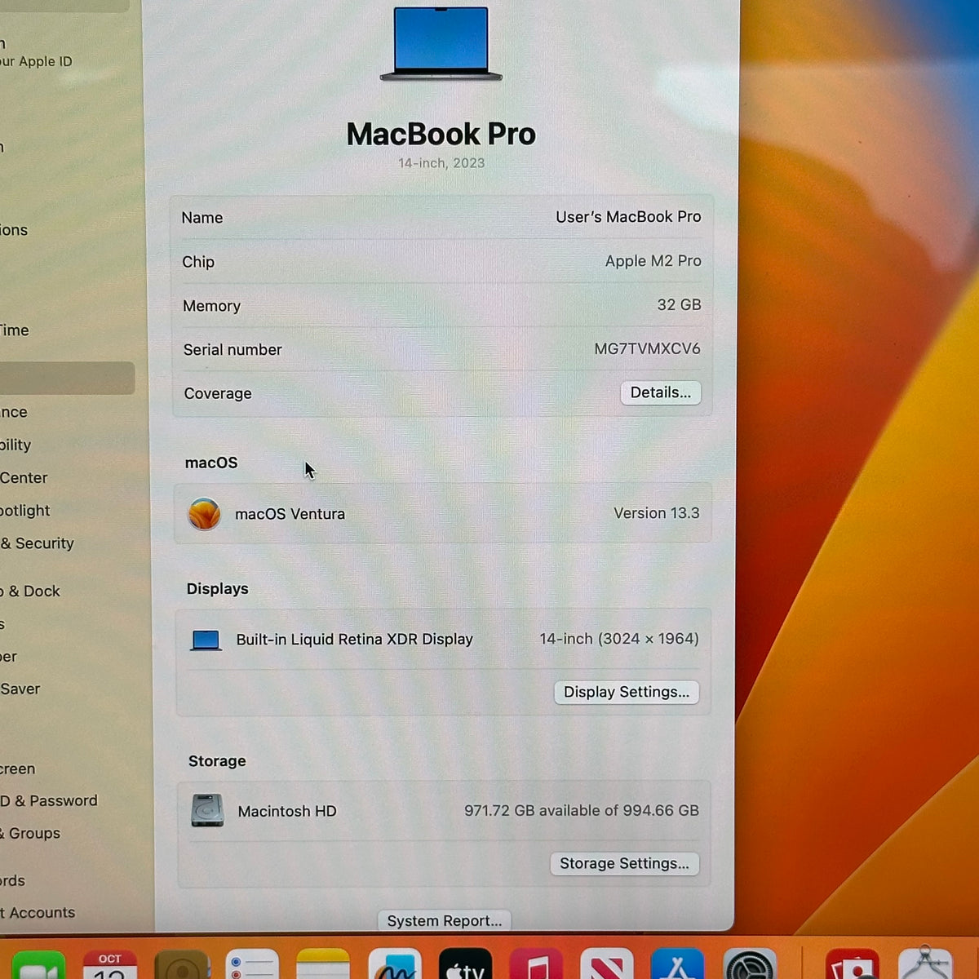Click the "Macintosh HD" label
The height and width of the screenshot is (979, 979).
(x=287, y=812)
